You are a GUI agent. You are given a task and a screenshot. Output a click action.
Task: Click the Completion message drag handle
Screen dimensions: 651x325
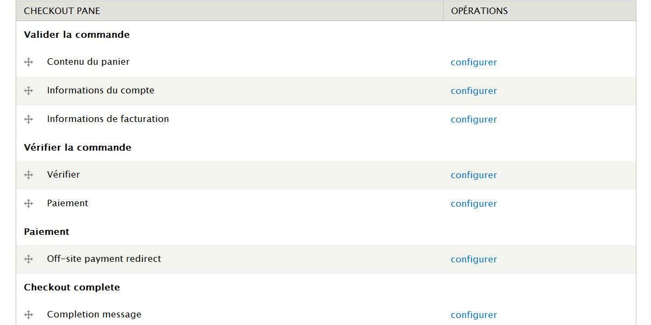pos(29,315)
